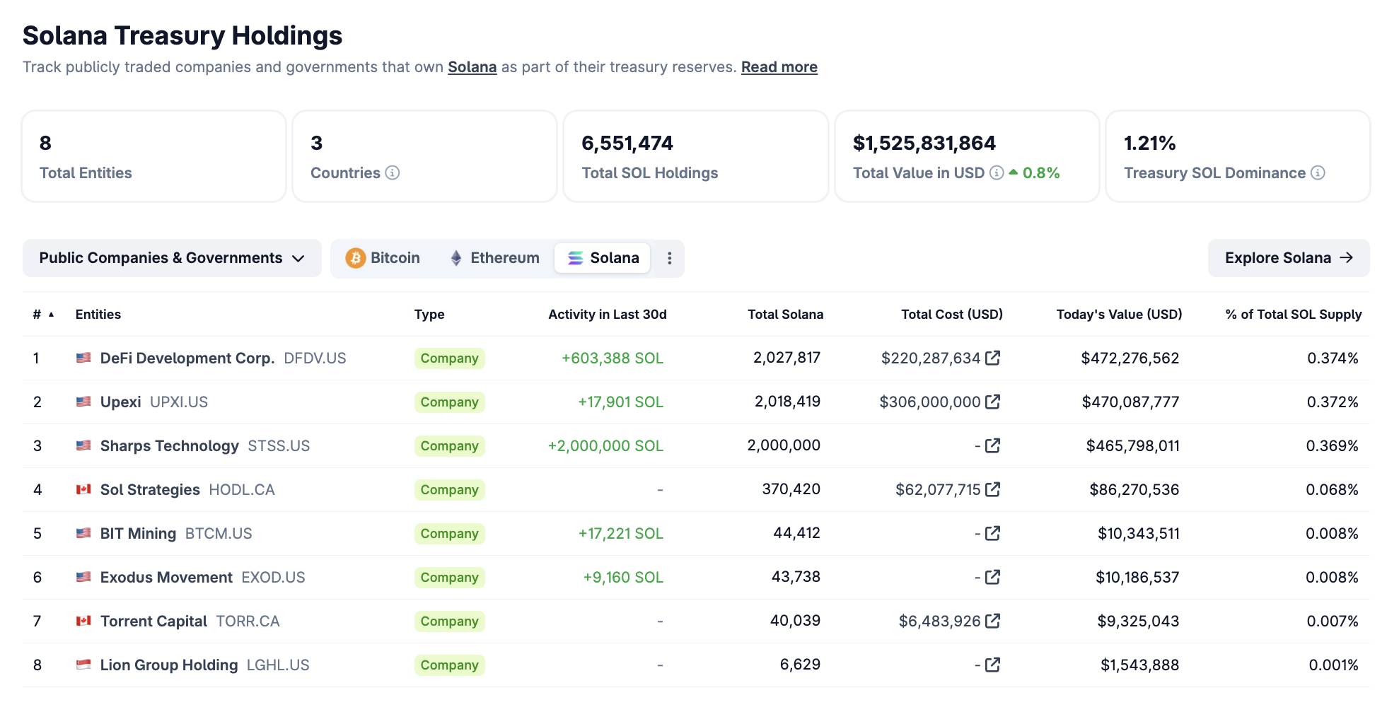1399x724 pixels.
Task: Click the $6,483,926 total cost value
Action: pyautogui.click(x=940, y=621)
